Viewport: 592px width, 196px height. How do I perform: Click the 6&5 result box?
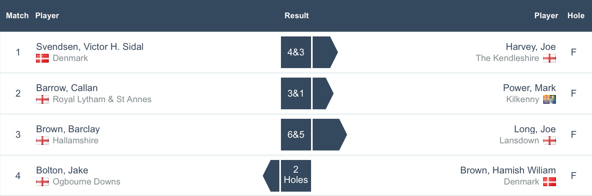296,135
